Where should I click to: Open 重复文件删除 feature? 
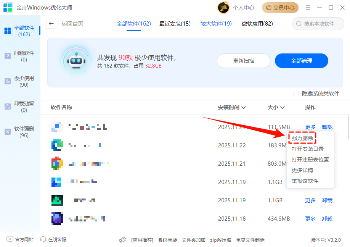[x=250, y=240]
